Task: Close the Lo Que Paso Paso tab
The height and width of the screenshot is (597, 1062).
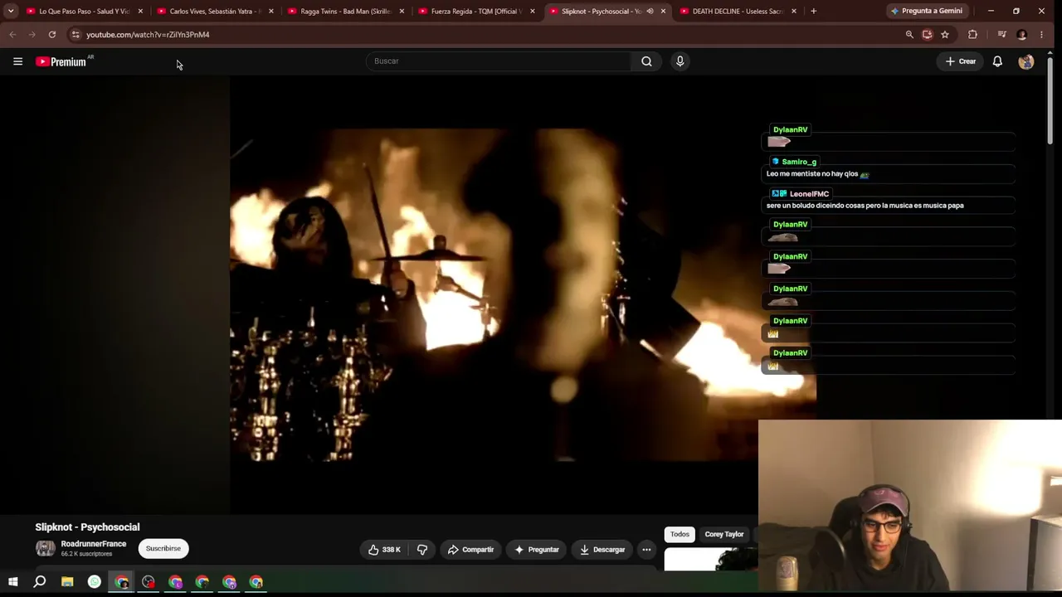Action: 140,12
